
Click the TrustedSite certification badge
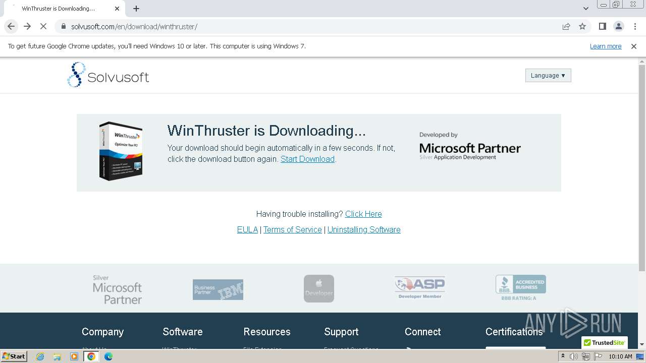coord(605,342)
